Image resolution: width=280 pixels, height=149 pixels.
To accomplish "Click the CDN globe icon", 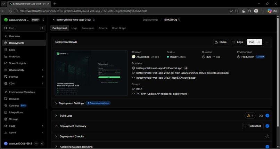I will pos(6,84).
